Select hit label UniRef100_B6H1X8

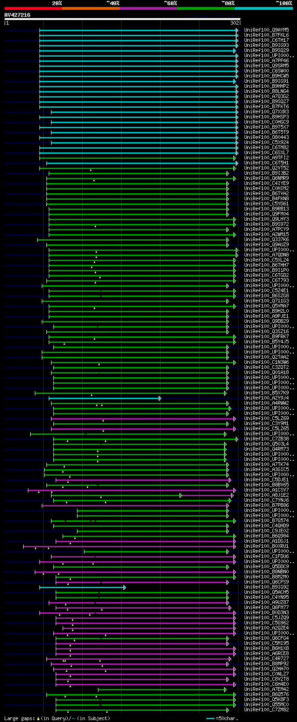(267, 648)
